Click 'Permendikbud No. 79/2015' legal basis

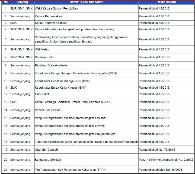point(166,150)
